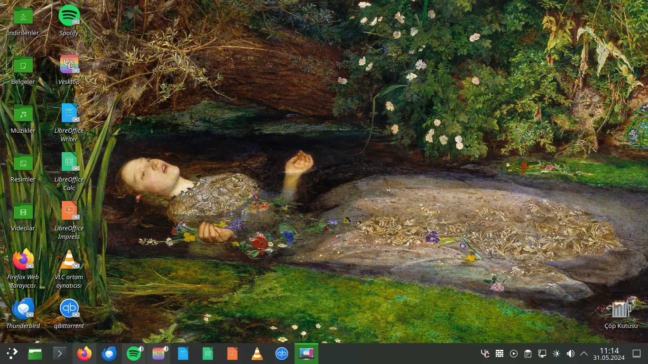648x364 pixels.
Task: Expand hidden system tray icons
Action: click(584, 354)
